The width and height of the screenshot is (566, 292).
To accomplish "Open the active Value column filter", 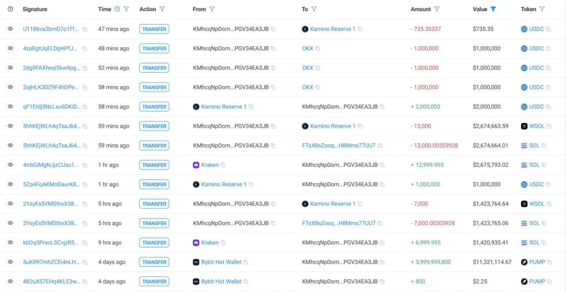I will coord(493,9).
